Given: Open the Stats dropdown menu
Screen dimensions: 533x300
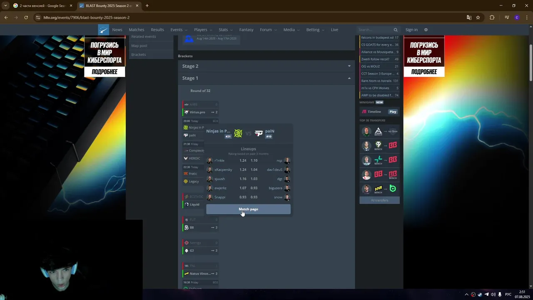Looking at the screenshot, I should [226, 30].
